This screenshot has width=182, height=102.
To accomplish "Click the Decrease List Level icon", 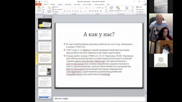I will pyautogui.click(x=98, y=8).
